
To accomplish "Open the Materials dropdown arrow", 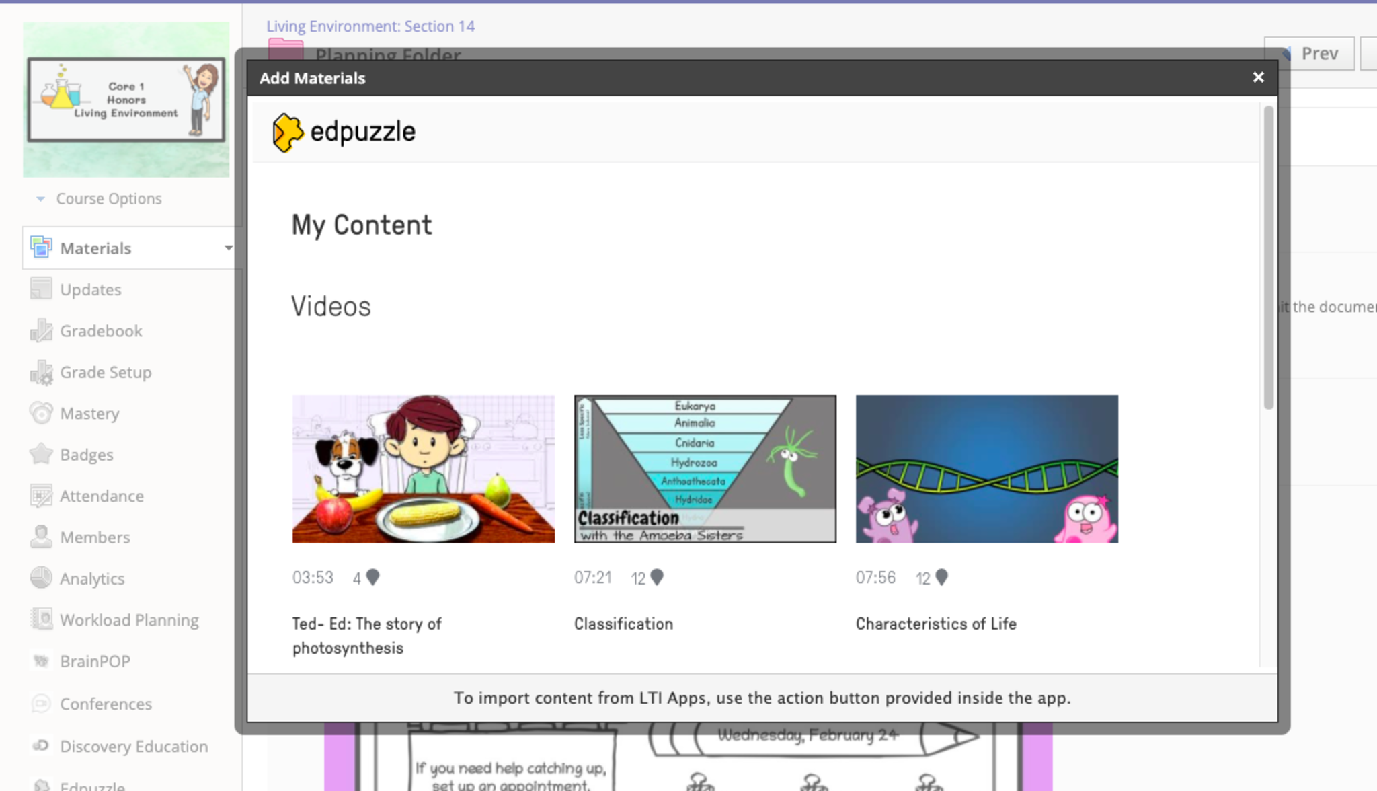I will coord(228,248).
